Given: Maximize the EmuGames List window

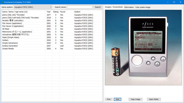Looking at the screenshot, I should pyautogui.click(x=174, y=2).
